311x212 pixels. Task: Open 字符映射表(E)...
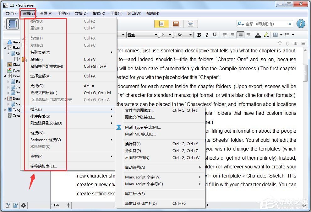pyautogui.click(x=68, y=166)
